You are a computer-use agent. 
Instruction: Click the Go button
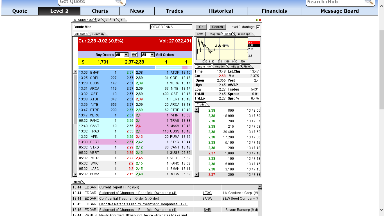(201, 27)
